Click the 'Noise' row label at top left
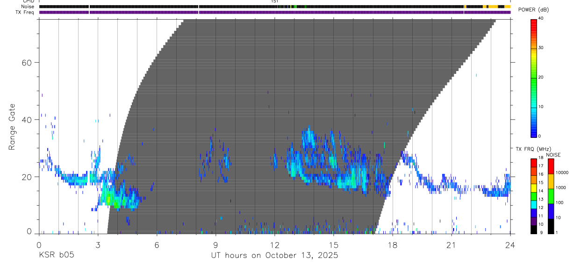Viewport: 574px width, 265px height. pos(28,7)
